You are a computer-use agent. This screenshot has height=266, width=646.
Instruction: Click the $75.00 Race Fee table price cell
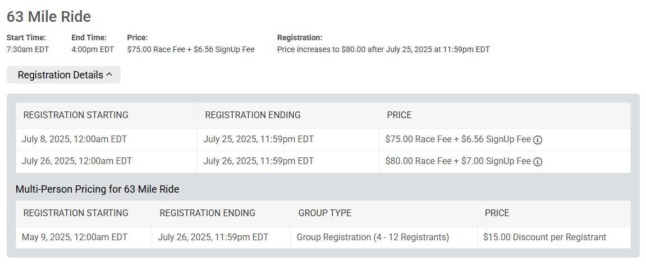click(505, 139)
